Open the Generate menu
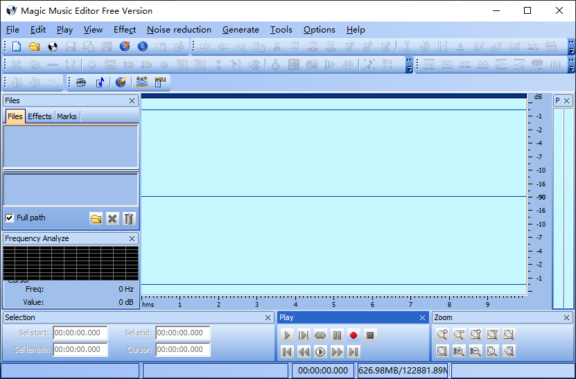The width and height of the screenshot is (576, 379). (241, 30)
